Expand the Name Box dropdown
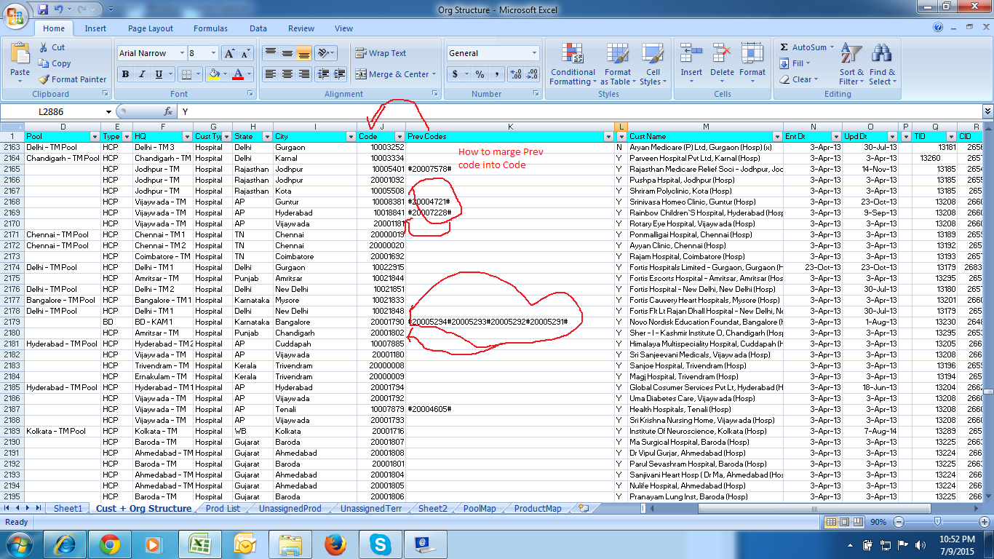 (109, 112)
